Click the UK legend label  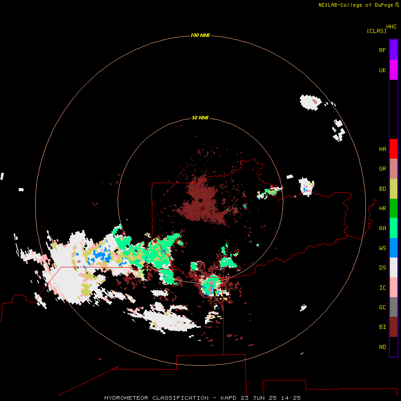pos(382,70)
